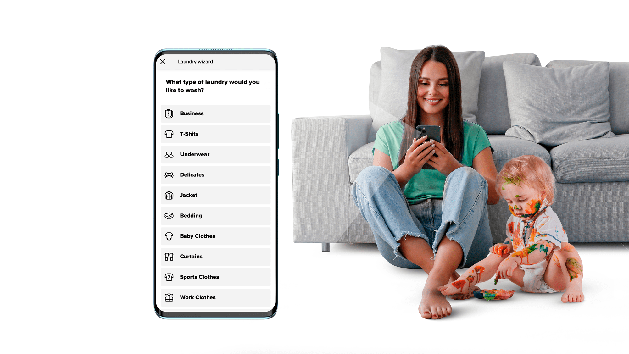Select Delicates laundry type icon

pos(169,174)
